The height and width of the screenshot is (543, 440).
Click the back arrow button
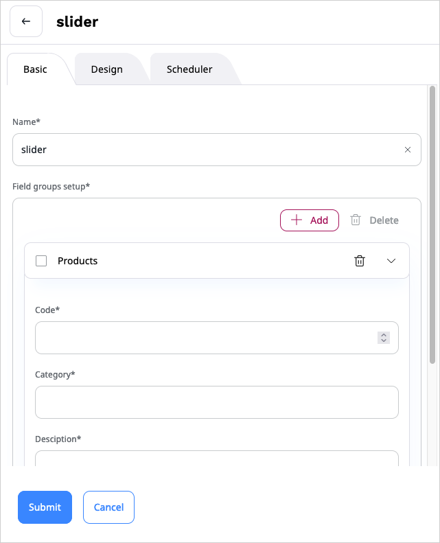26,21
